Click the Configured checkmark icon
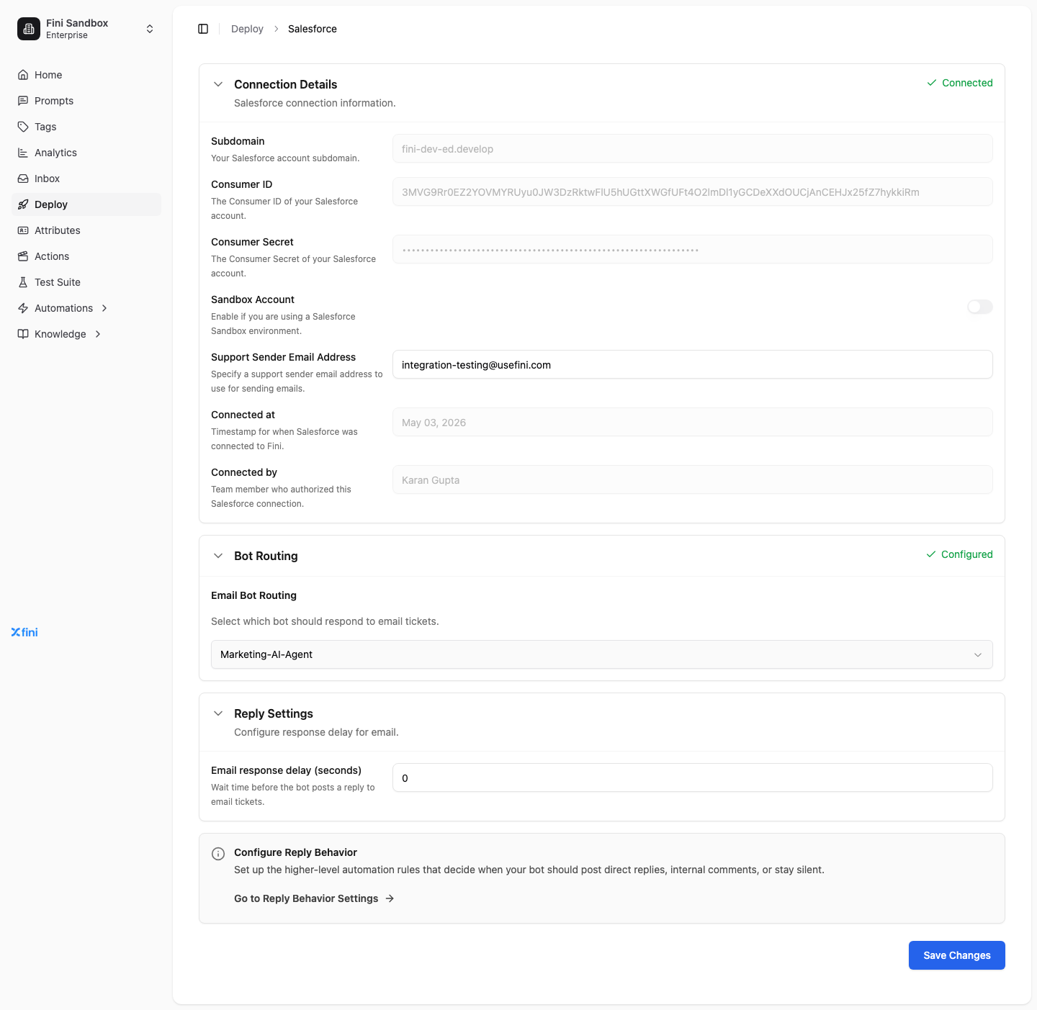The height and width of the screenshot is (1010, 1037). pos(931,554)
